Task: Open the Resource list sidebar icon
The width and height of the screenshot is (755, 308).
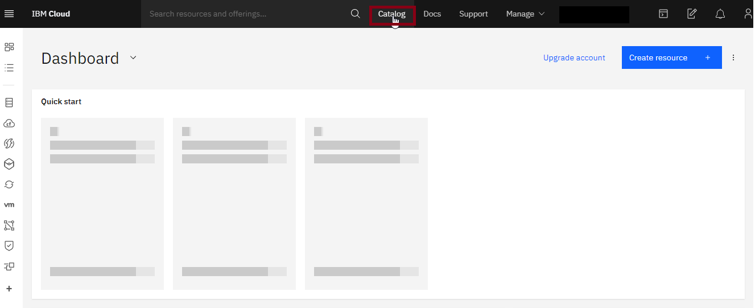Action: (x=9, y=68)
